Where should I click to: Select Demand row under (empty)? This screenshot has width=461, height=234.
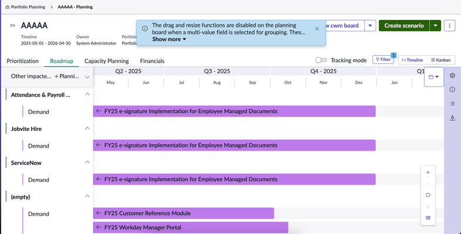[39, 214]
